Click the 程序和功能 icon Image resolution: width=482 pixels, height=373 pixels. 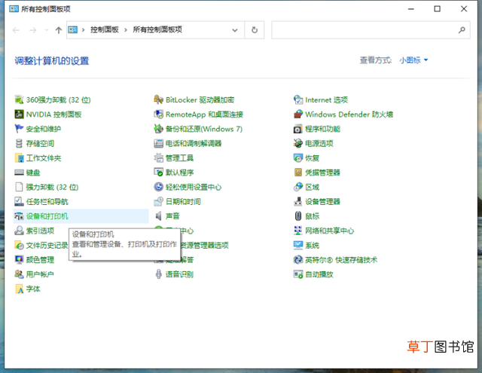pos(298,129)
